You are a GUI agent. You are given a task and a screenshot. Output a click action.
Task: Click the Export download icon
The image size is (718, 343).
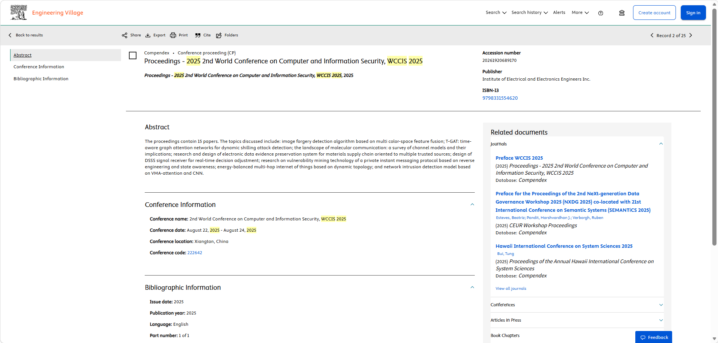tap(148, 35)
